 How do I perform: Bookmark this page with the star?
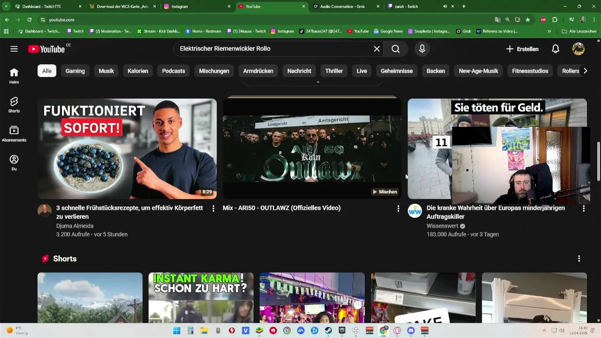(528, 20)
